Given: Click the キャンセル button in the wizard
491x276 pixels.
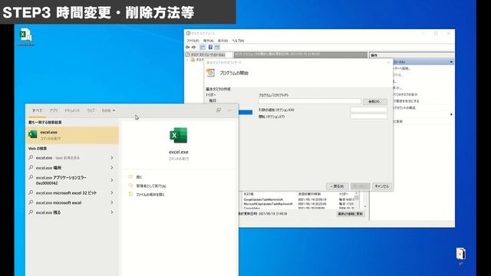Looking at the screenshot, I should pyautogui.click(x=382, y=186).
